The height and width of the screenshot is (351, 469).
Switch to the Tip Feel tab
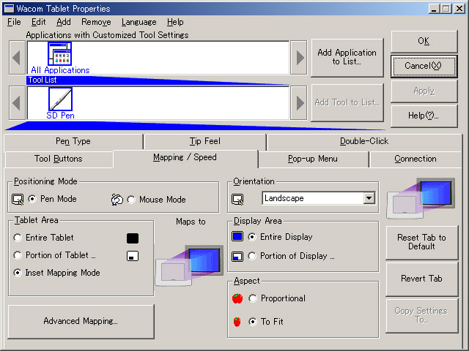[205, 141]
